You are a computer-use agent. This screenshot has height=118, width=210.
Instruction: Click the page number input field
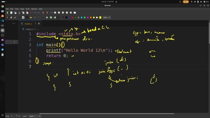tap(13, 116)
